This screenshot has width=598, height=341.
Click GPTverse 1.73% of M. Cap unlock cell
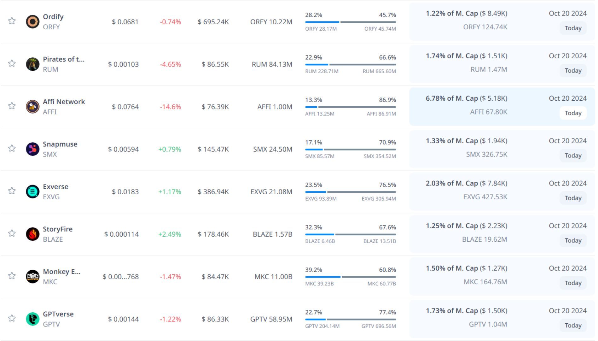(466, 311)
